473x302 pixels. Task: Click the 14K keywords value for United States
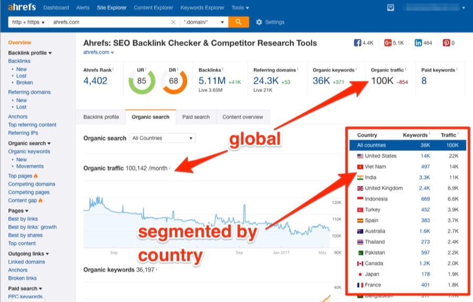(425, 156)
